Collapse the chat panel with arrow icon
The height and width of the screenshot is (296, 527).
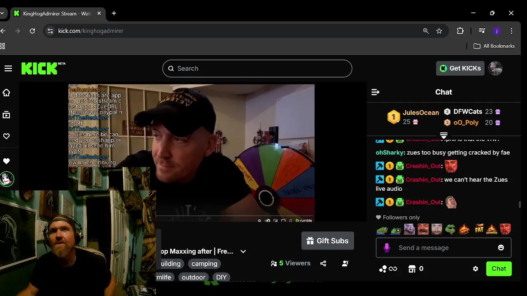pyautogui.click(x=375, y=92)
